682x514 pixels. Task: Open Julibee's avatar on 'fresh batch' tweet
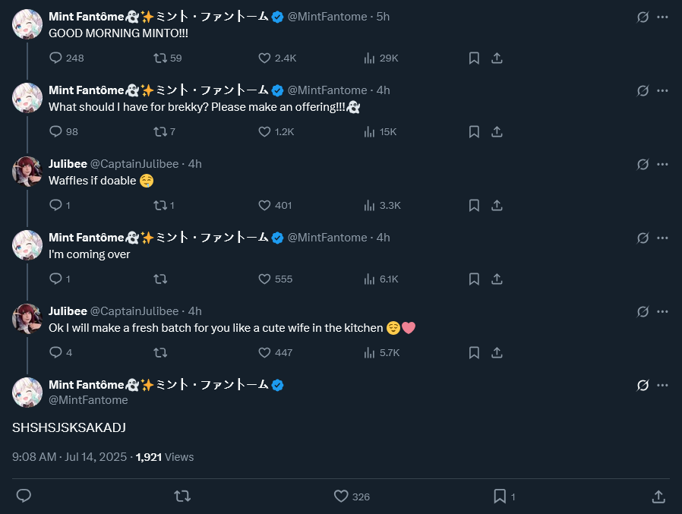(x=27, y=319)
